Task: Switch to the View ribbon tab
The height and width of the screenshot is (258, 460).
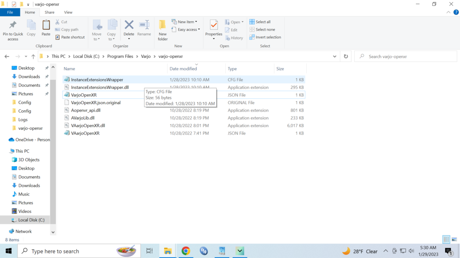Action: [68, 12]
